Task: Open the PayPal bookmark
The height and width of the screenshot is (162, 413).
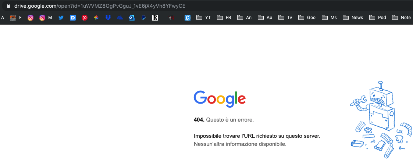Action: pos(143,18)
